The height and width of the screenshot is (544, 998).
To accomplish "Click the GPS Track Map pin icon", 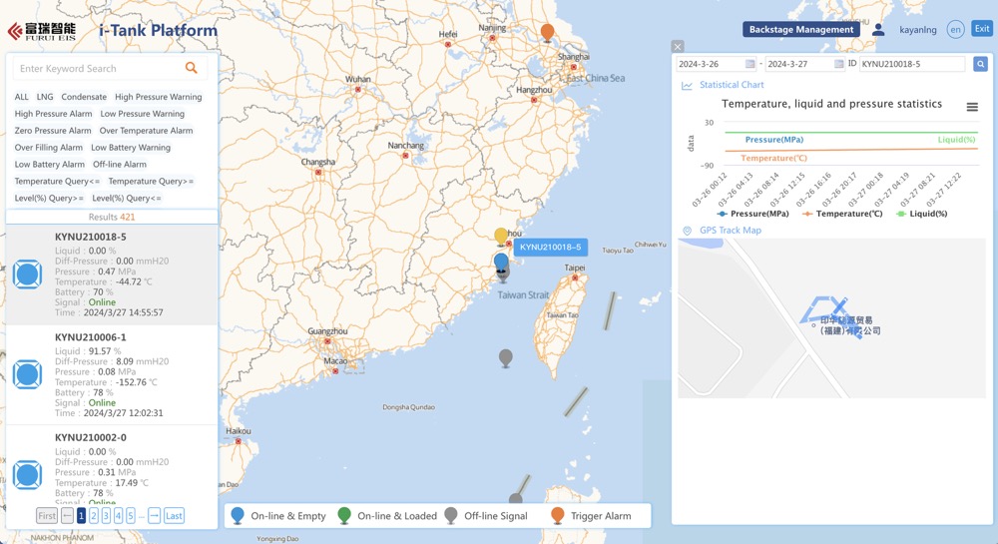I will point(687,231).
